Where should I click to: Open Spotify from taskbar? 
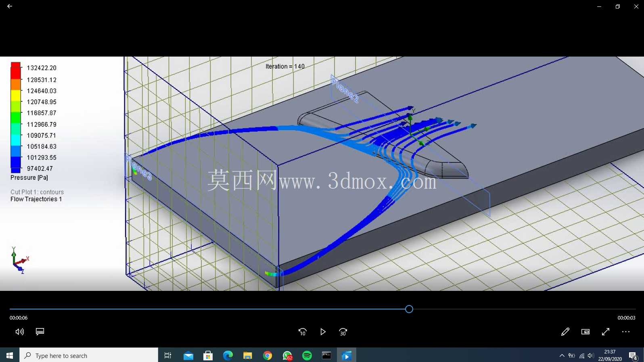(x=307, y=356)
